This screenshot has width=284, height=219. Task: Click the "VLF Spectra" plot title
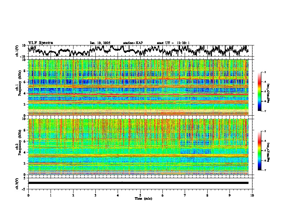pyautogui.click(x=41, y=43)
